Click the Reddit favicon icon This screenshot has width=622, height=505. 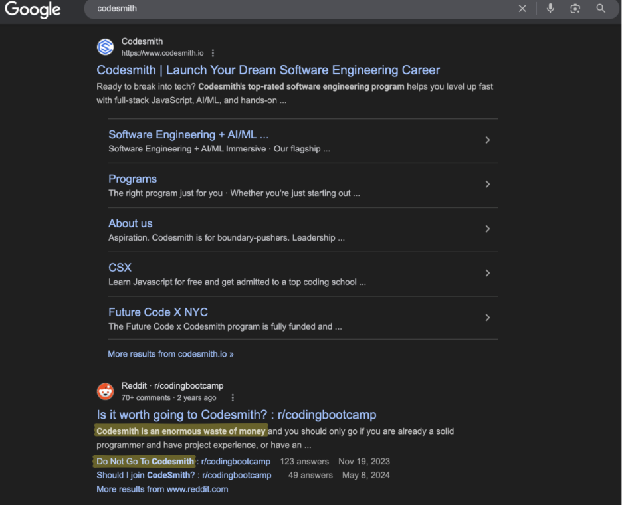coord(106,391)
